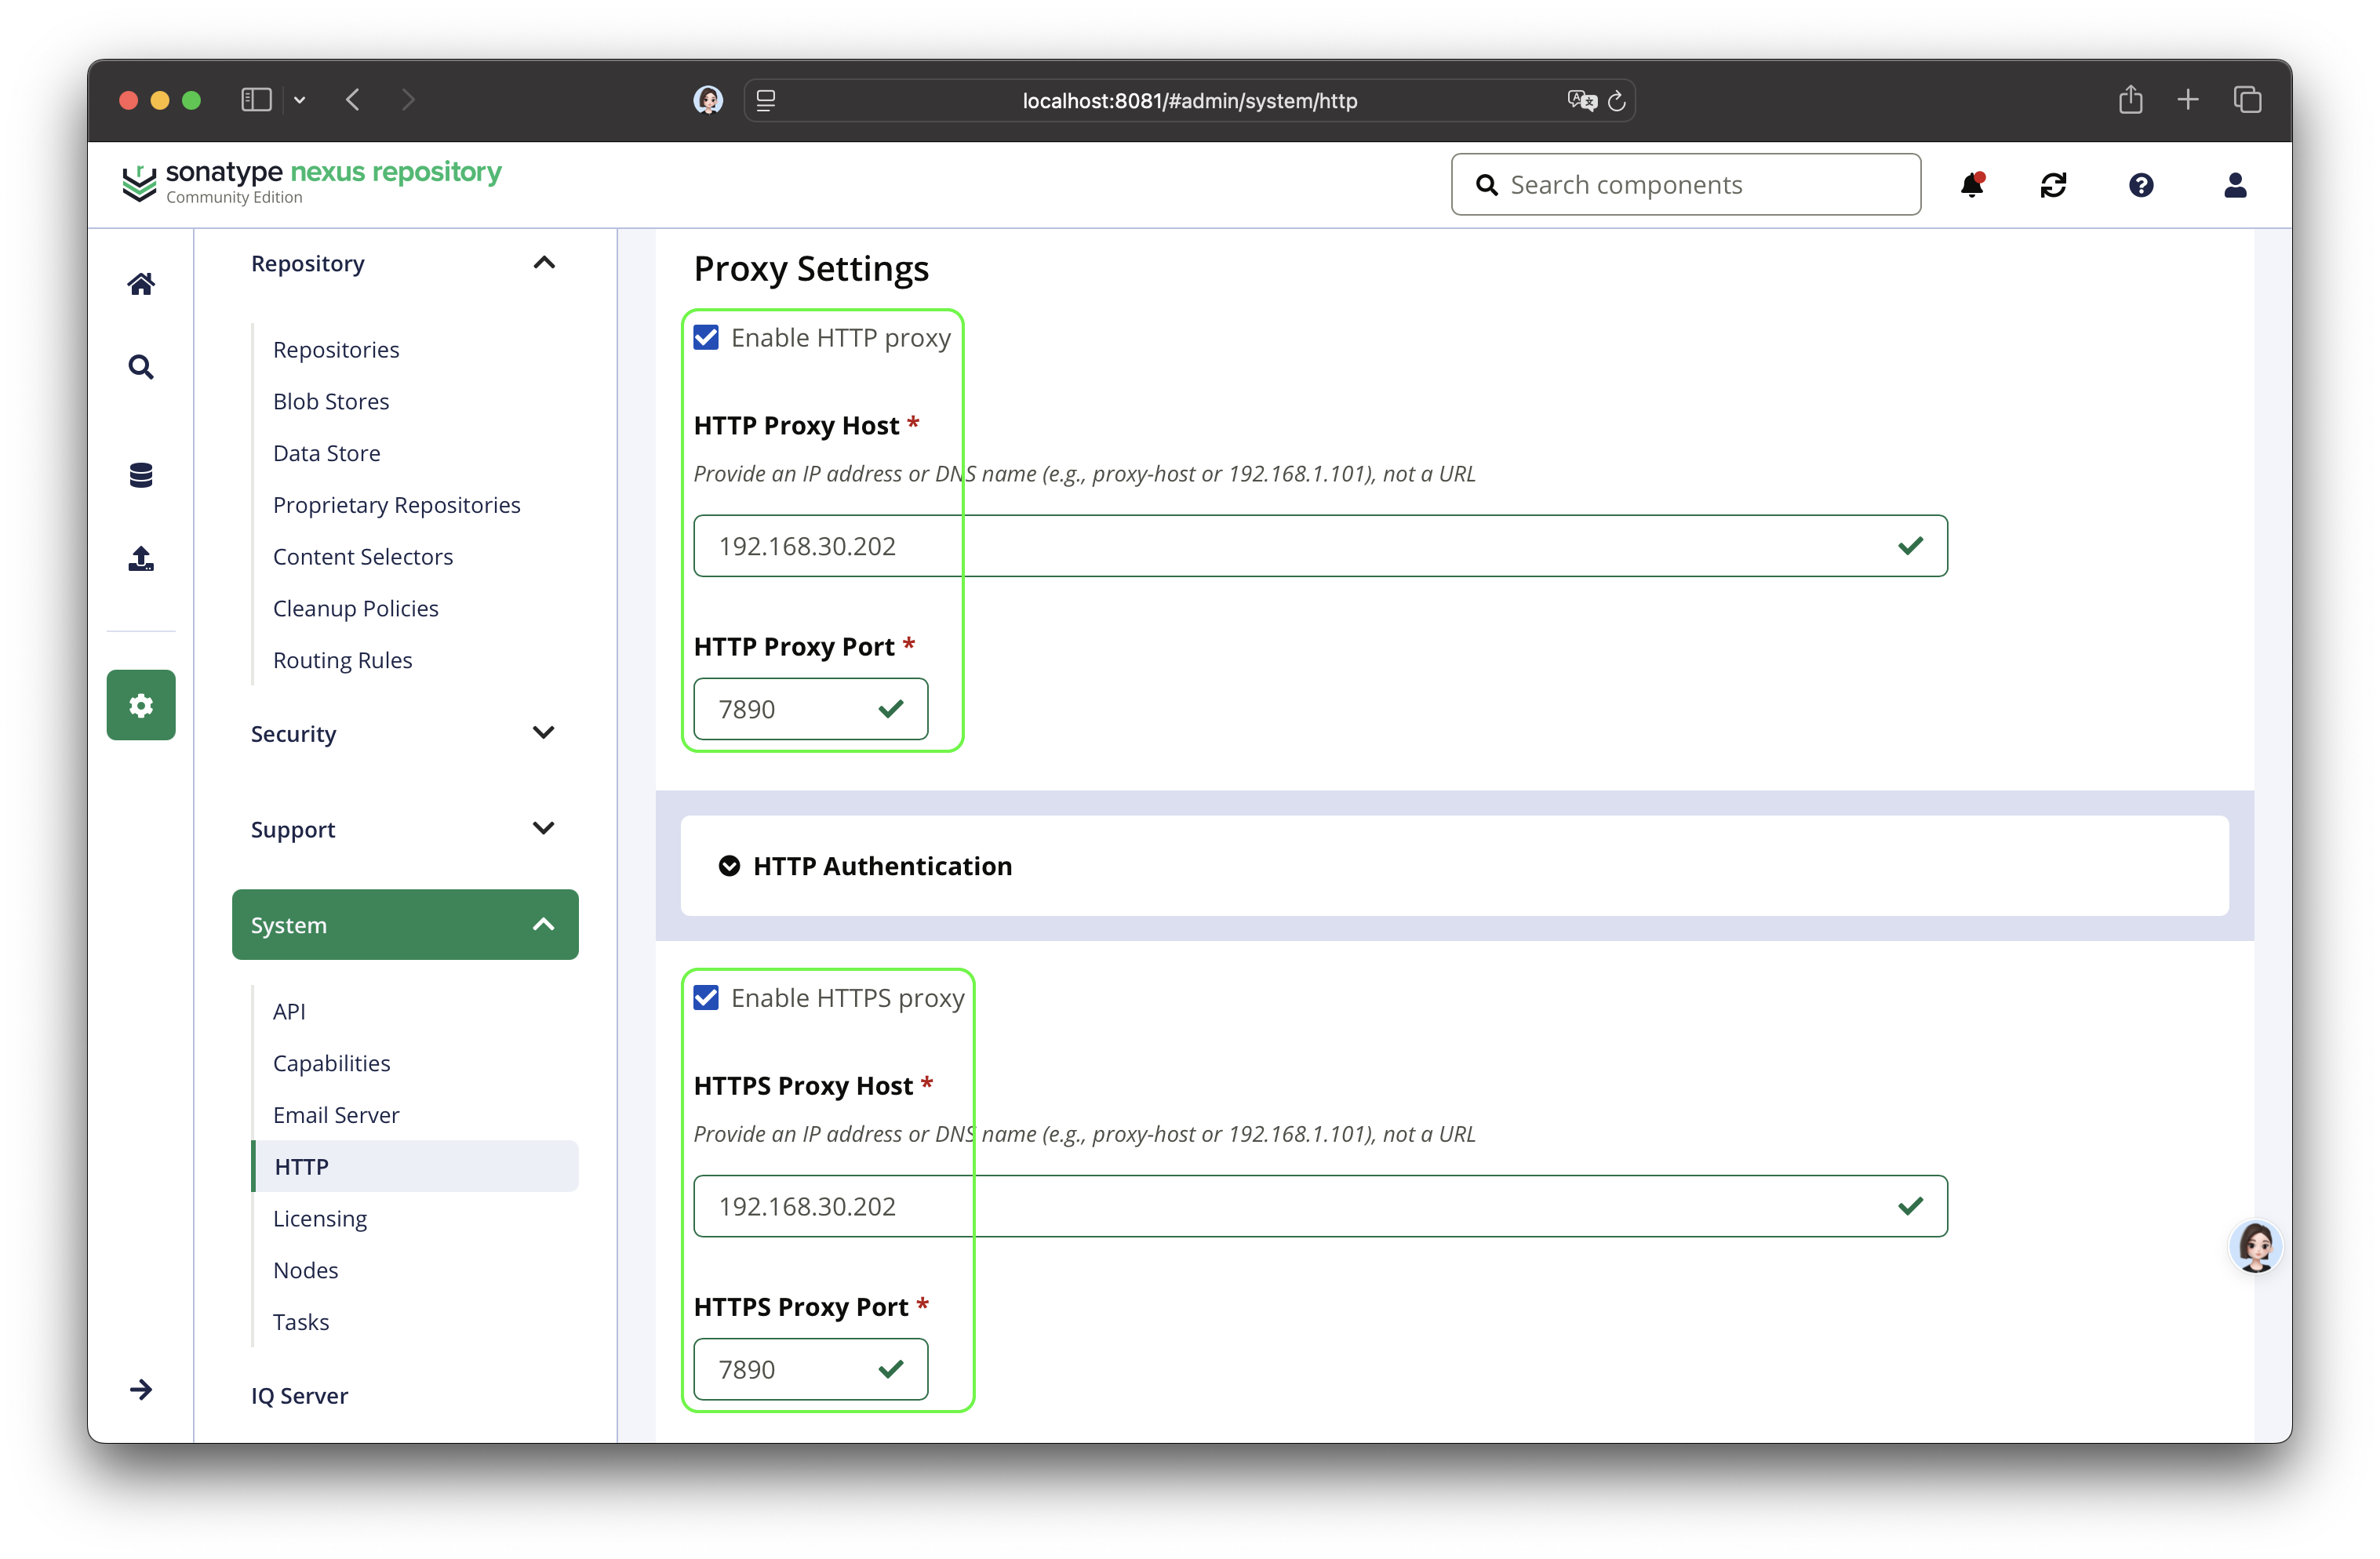Open Capabilities link

(x=332, y=1063)
